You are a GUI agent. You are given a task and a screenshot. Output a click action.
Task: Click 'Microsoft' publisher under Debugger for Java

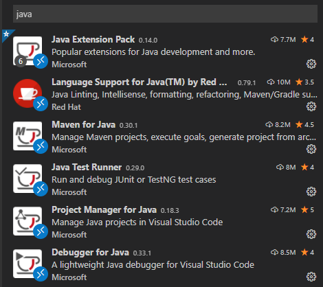coord(69,277)
